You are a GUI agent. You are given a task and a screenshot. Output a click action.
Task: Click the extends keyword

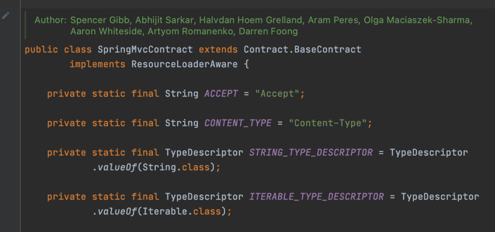tap(218, 49)
